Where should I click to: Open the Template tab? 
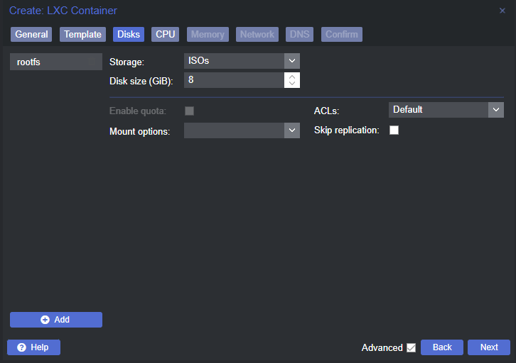click(x=82, y=35)
